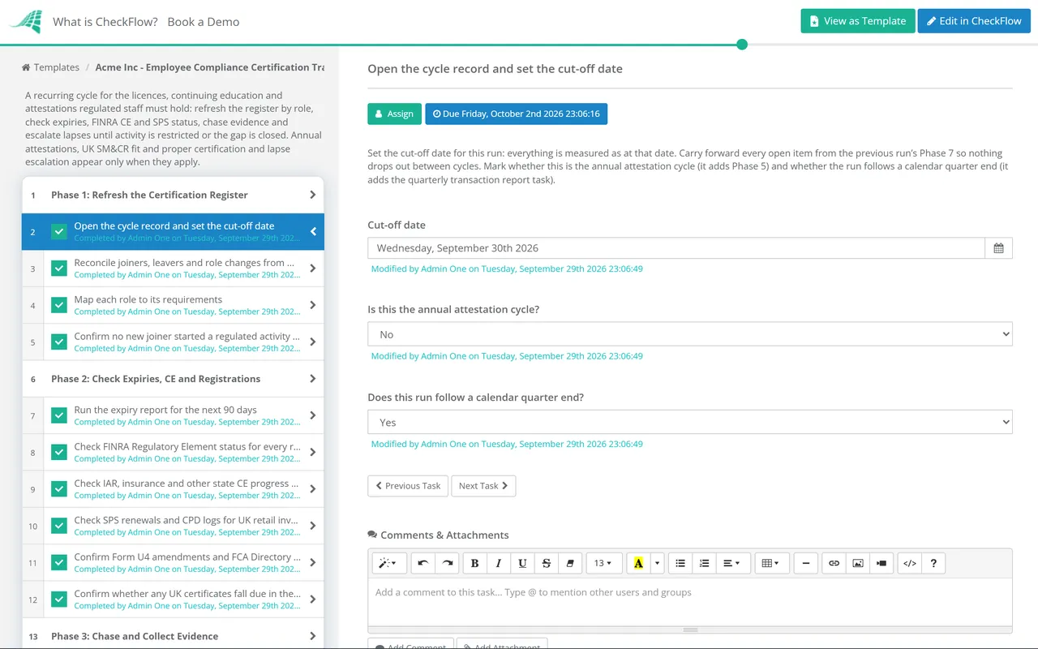The height and width of the screenshot is (649, 1038).
Task: Uncheck 'Run the expiry report' task checkbox
Action: [x=59, y=415]
